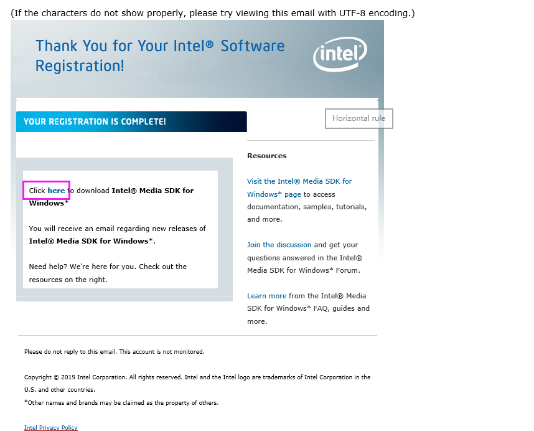Click 'You will receive an email regarding' text
Screen dimensions: 534x431
(x=117, y=229)
